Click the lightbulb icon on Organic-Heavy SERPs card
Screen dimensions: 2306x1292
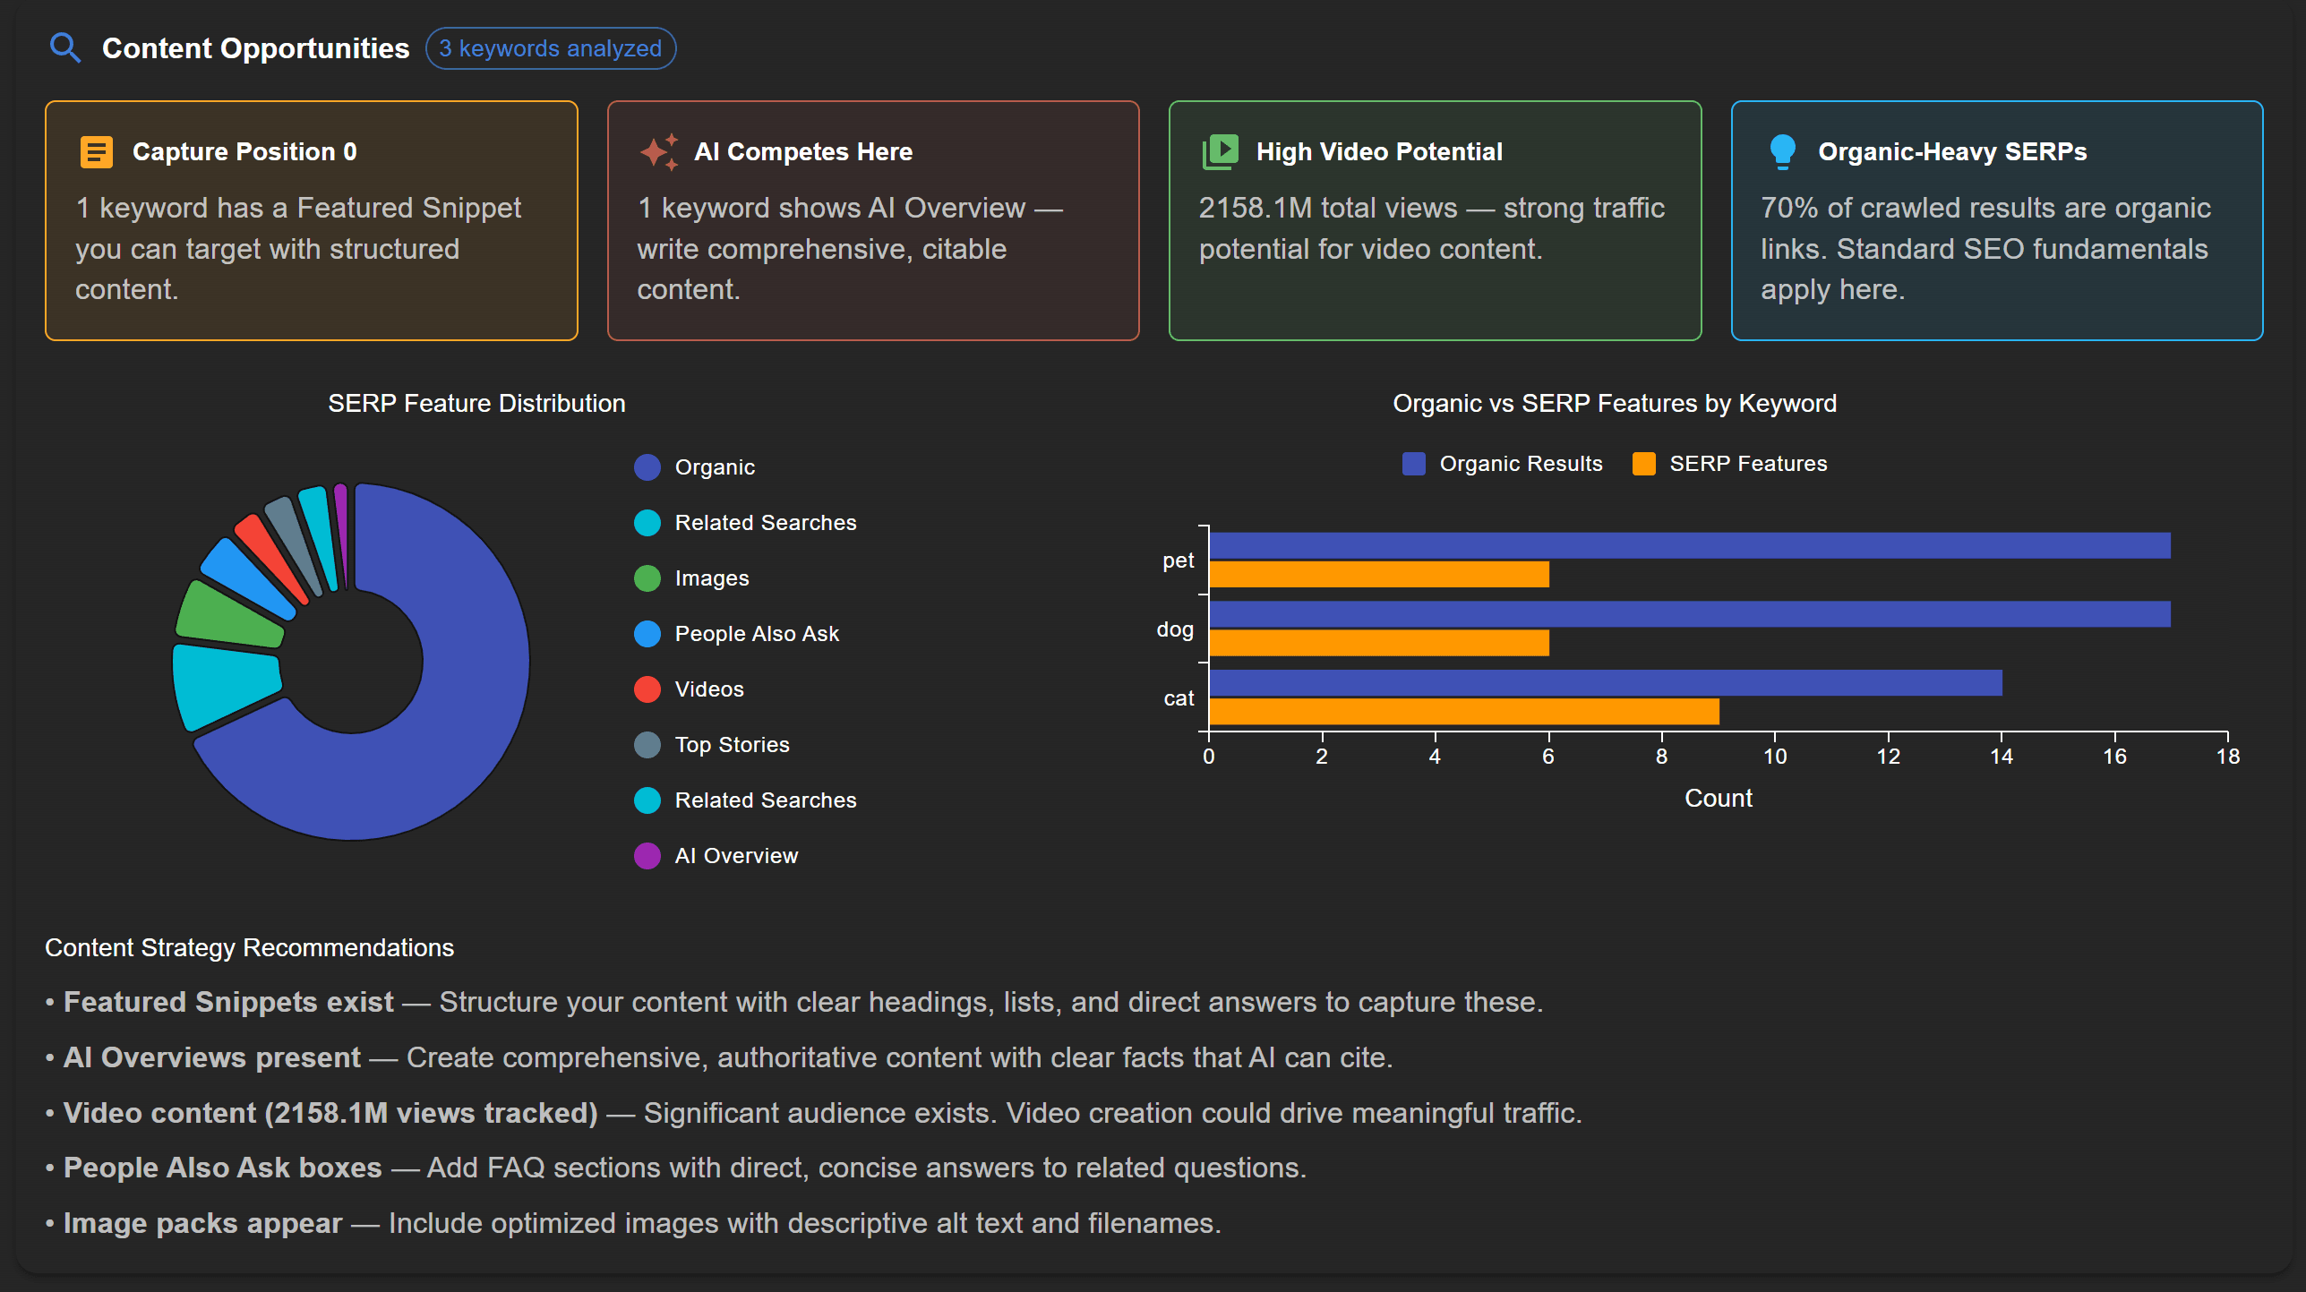coord(1782,150)
